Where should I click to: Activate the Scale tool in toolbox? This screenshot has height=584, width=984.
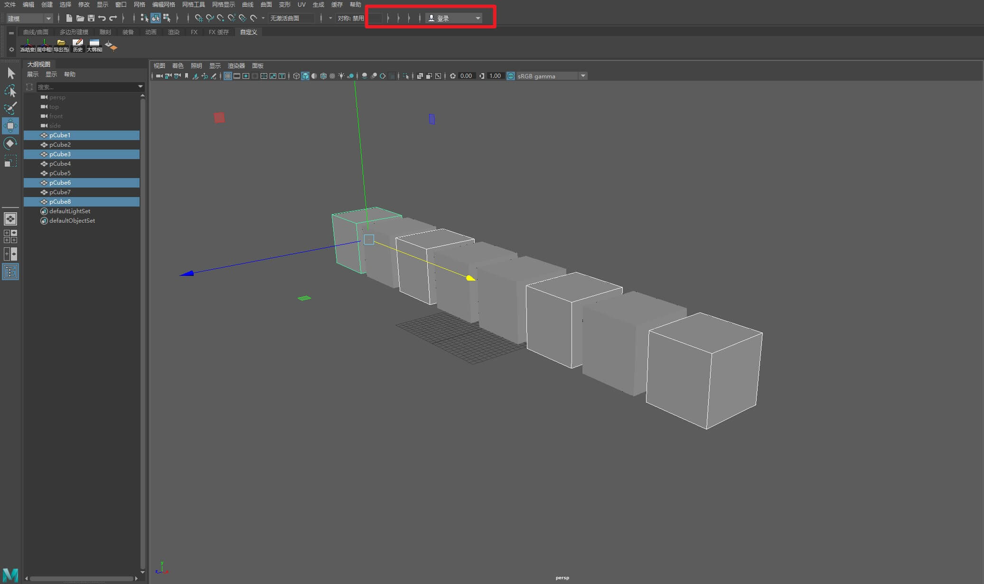point(10,161)
